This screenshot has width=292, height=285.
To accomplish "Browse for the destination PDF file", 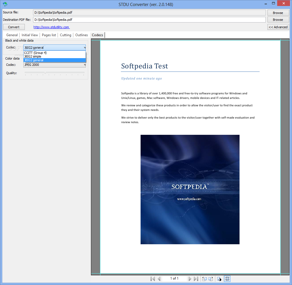I will click(x=278, y=20).
